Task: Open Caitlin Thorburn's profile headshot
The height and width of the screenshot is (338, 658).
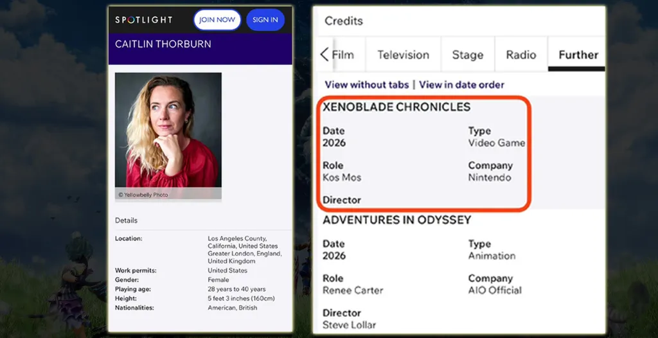Action: [168, 130]
